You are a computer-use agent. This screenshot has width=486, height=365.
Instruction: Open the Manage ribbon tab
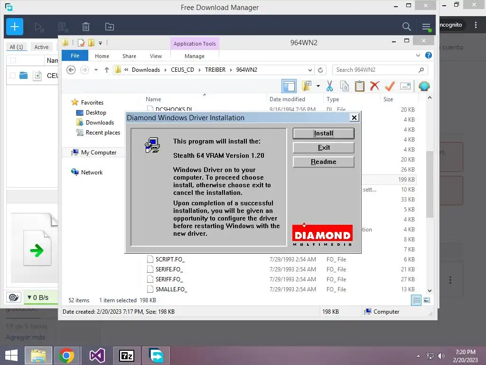point(194,56)
